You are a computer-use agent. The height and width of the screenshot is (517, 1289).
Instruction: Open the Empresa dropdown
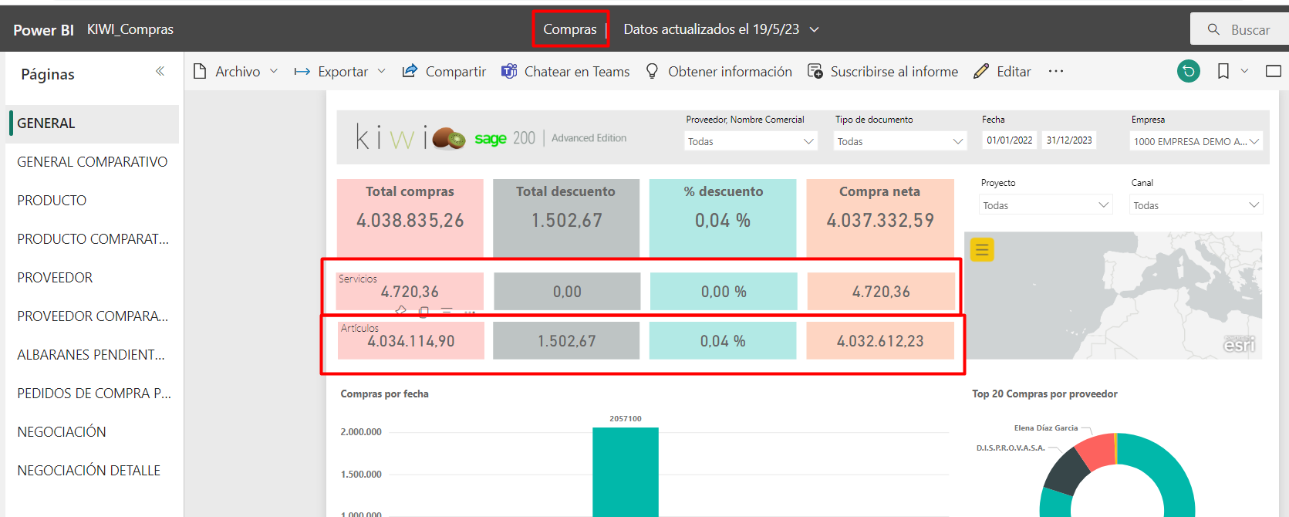(1196, 141)
